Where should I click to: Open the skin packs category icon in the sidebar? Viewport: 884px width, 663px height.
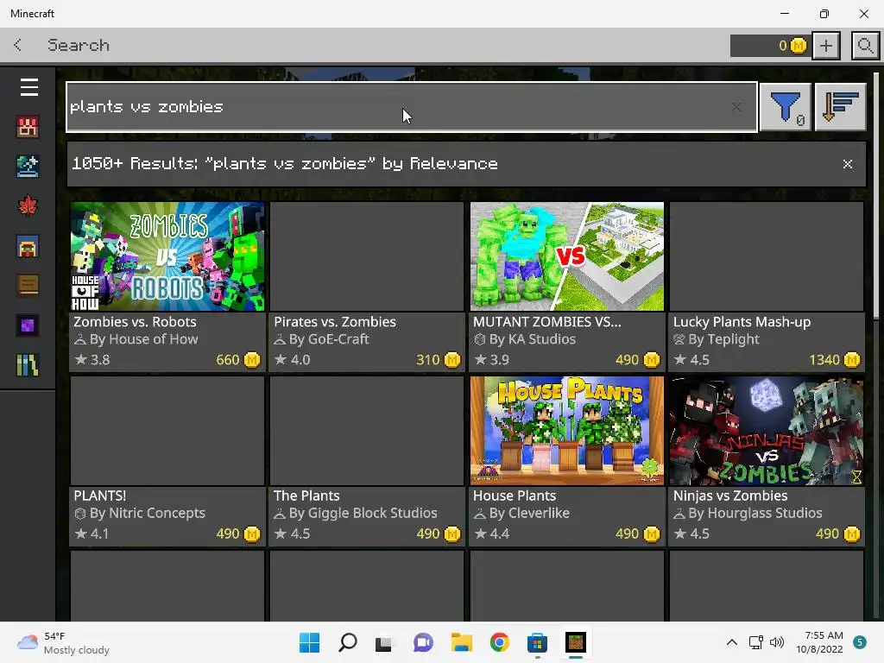click(28, 127)
